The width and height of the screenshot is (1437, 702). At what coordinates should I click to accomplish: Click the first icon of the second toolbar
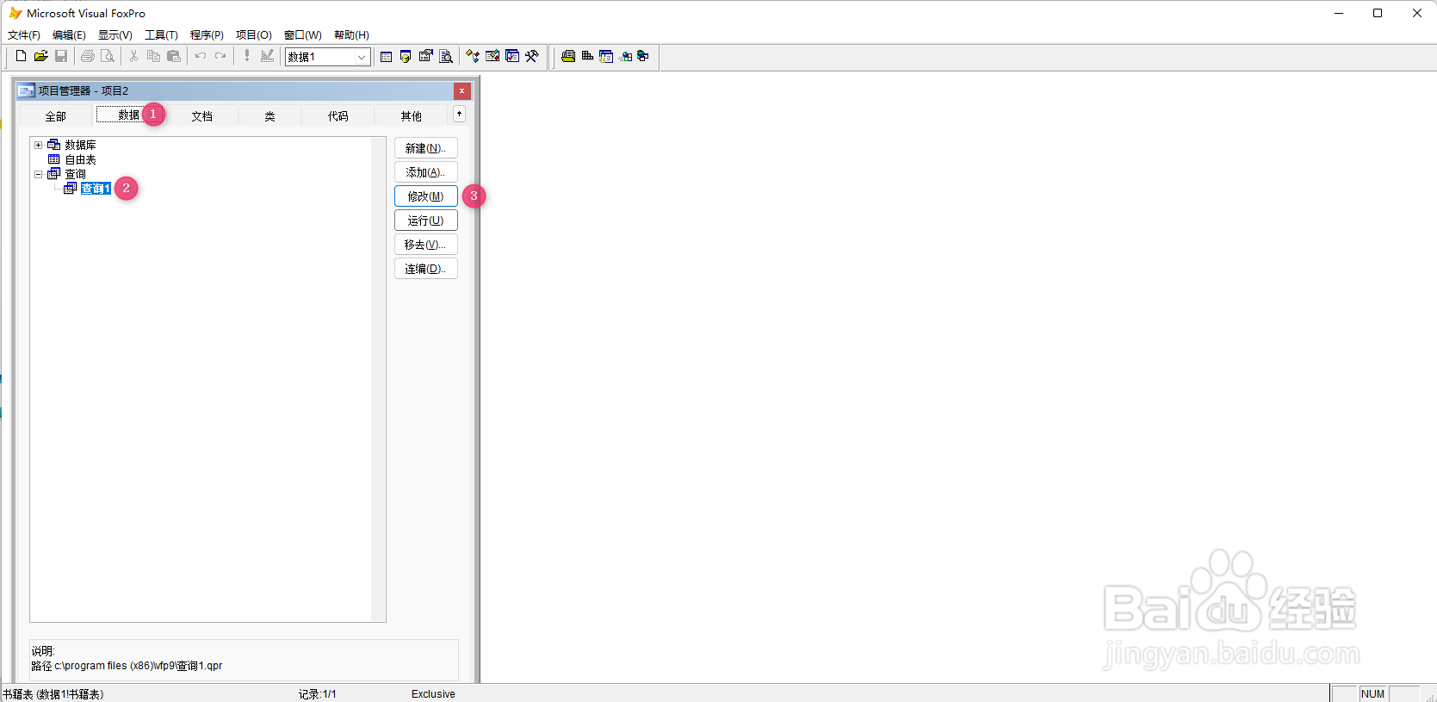coord(568,56)
